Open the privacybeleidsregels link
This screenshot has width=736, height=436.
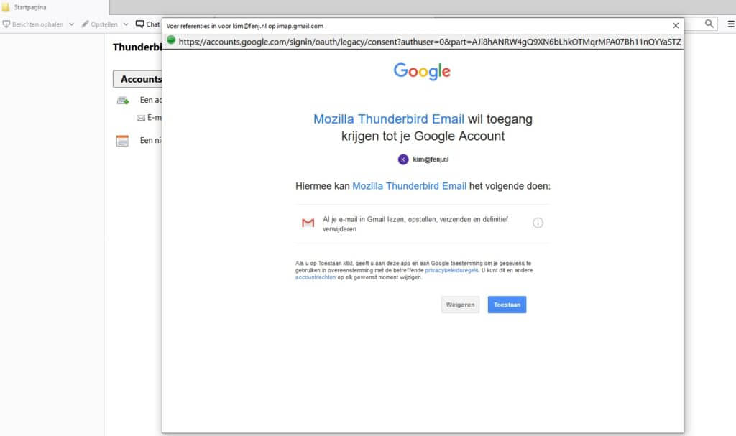point(451,270)
